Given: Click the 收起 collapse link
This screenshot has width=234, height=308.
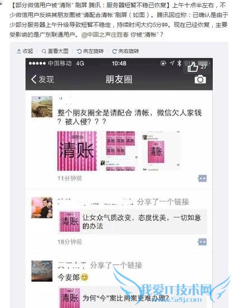Looking at the screenshot, I should (x=25, y=52).
